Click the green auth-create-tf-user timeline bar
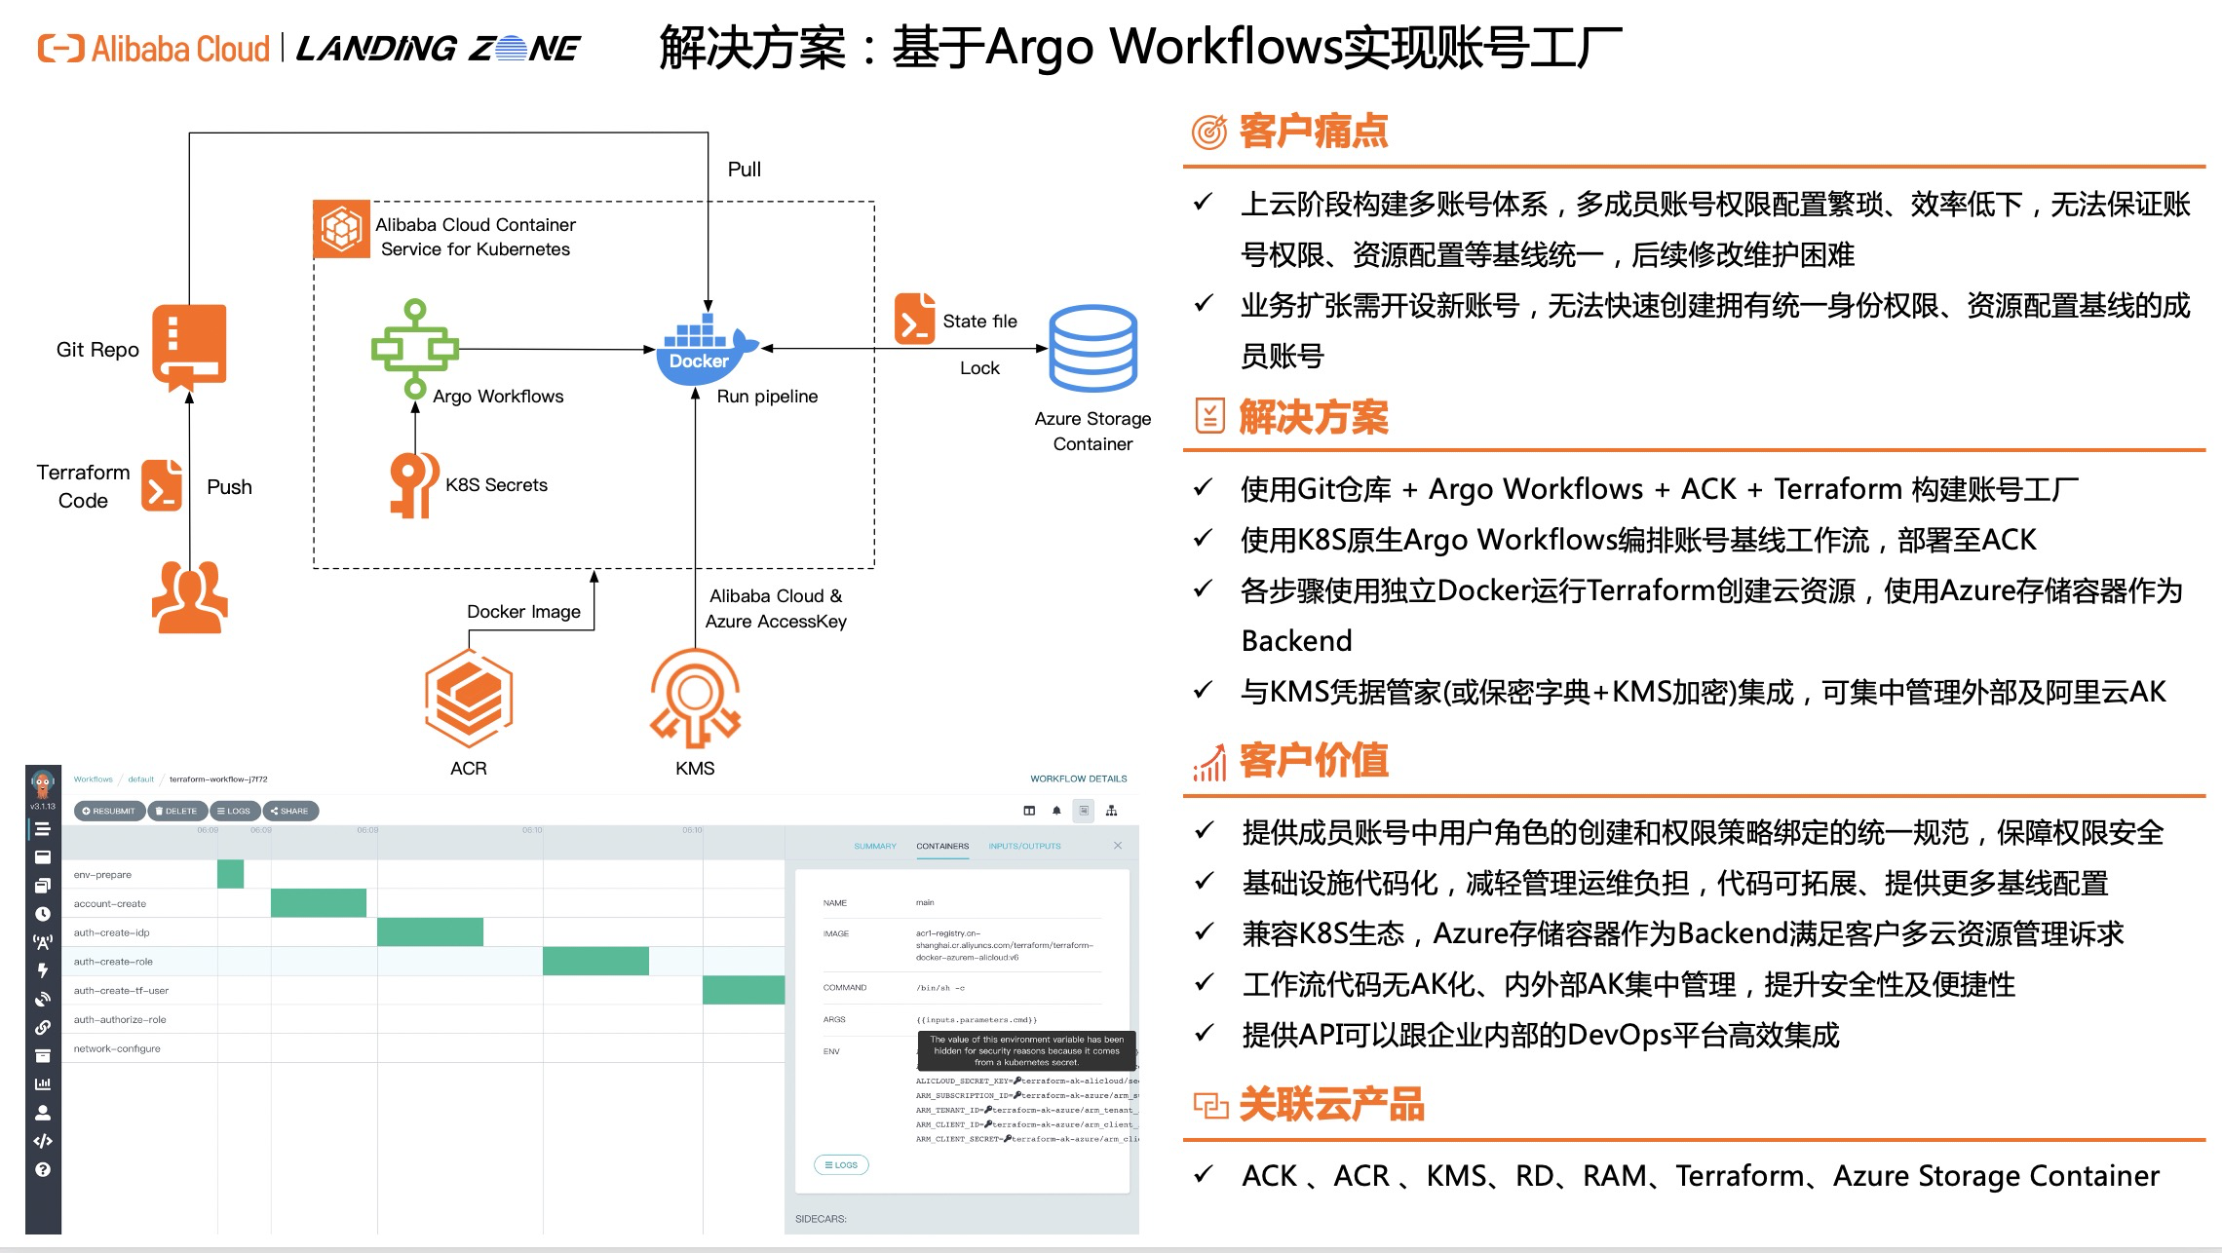Screen dimensions: 2222x1253 click(744, 990)
